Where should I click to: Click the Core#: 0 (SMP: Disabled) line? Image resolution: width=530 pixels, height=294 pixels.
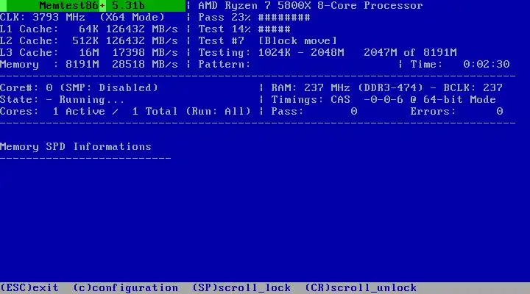[x=79, y=88]
